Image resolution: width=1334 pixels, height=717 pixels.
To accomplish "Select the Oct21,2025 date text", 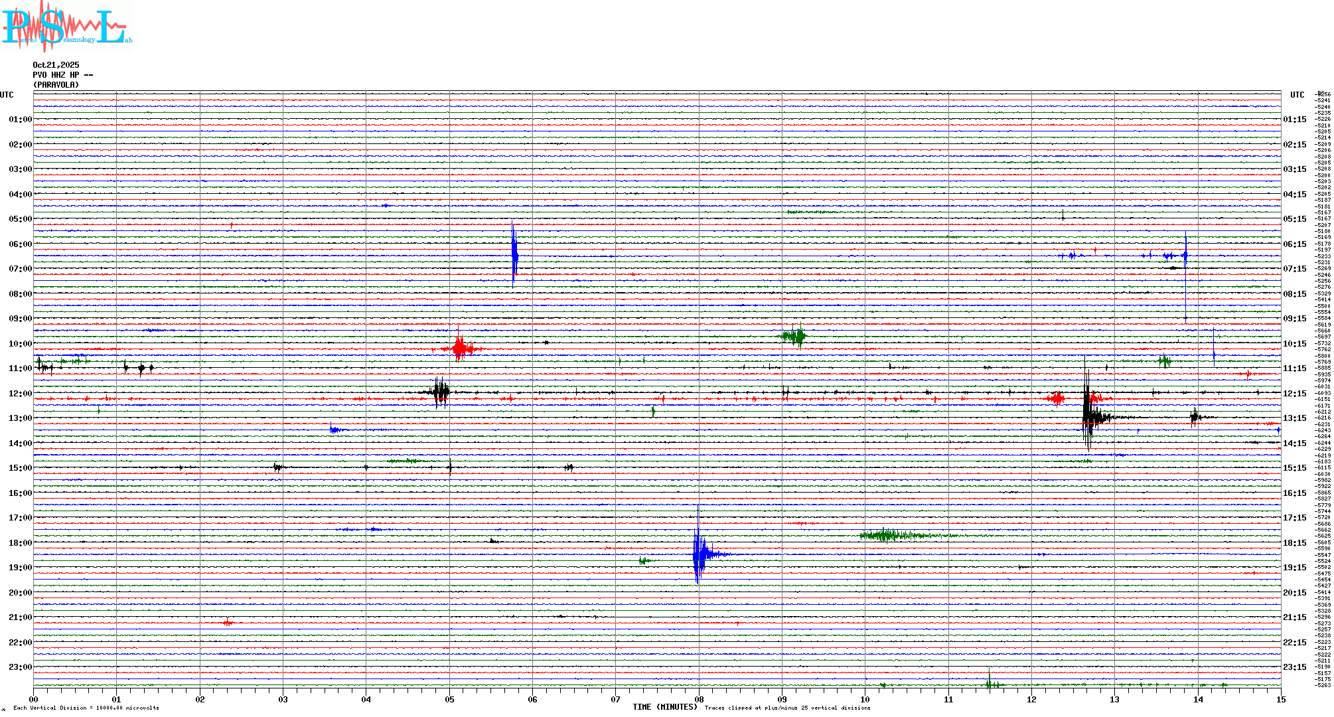I will click(x=56, y=65).
